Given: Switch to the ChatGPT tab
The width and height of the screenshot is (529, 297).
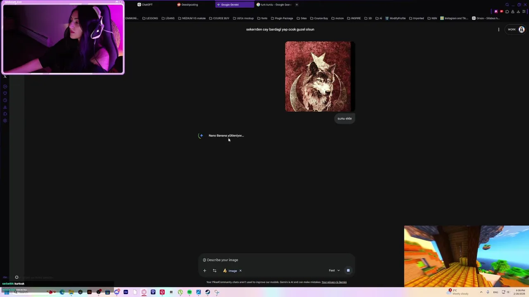Looking at the screenshot, I should 145,5.
